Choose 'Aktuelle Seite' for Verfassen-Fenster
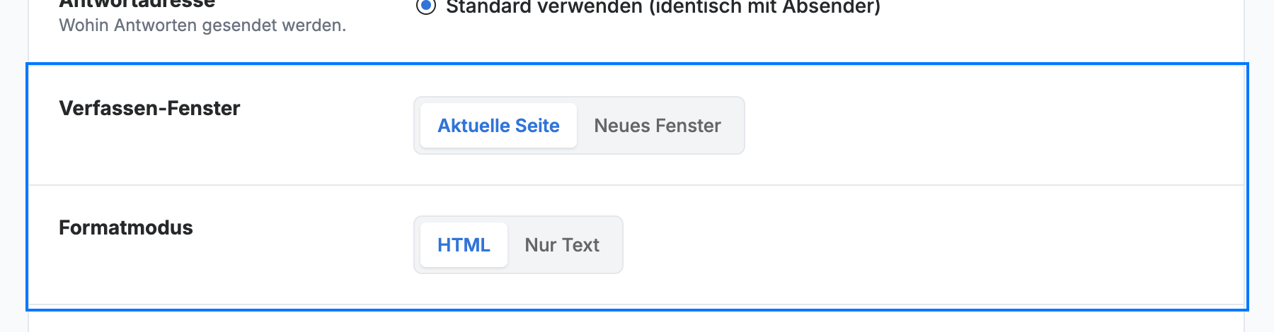This screenshot has height=332, width=1274. [498, 126]
